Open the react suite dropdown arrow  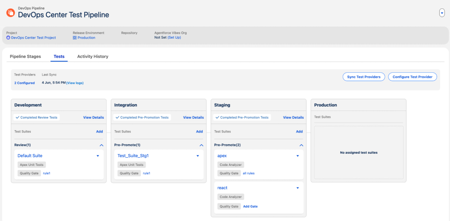297,188
